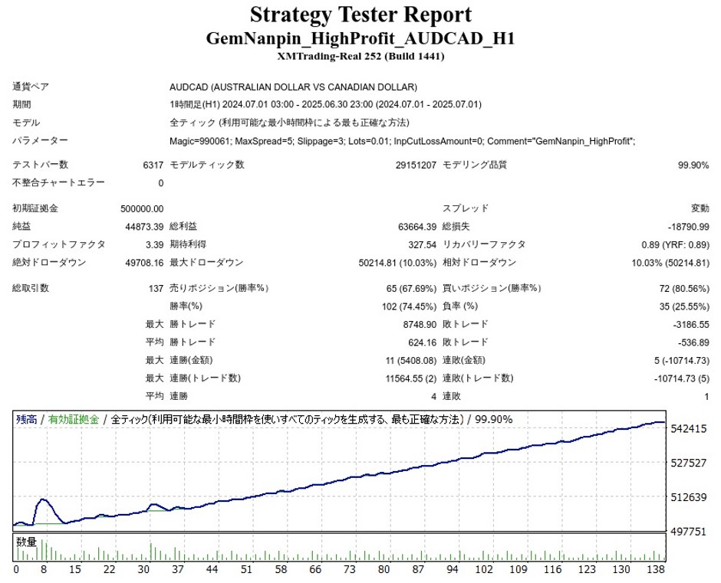The height and width of the screenshot is (583, 721).
Task: Click the AUDCAD (AUSTRALIAN DOLLAR VS CANADIAN DOLLAR) text
Action: tap(293, 87)
